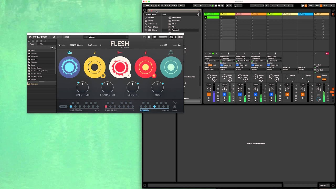The width and height of the screenshot is (336, 189).
Task: Select the Prophet V2 item in browser
Action: [x=176, y=21]
